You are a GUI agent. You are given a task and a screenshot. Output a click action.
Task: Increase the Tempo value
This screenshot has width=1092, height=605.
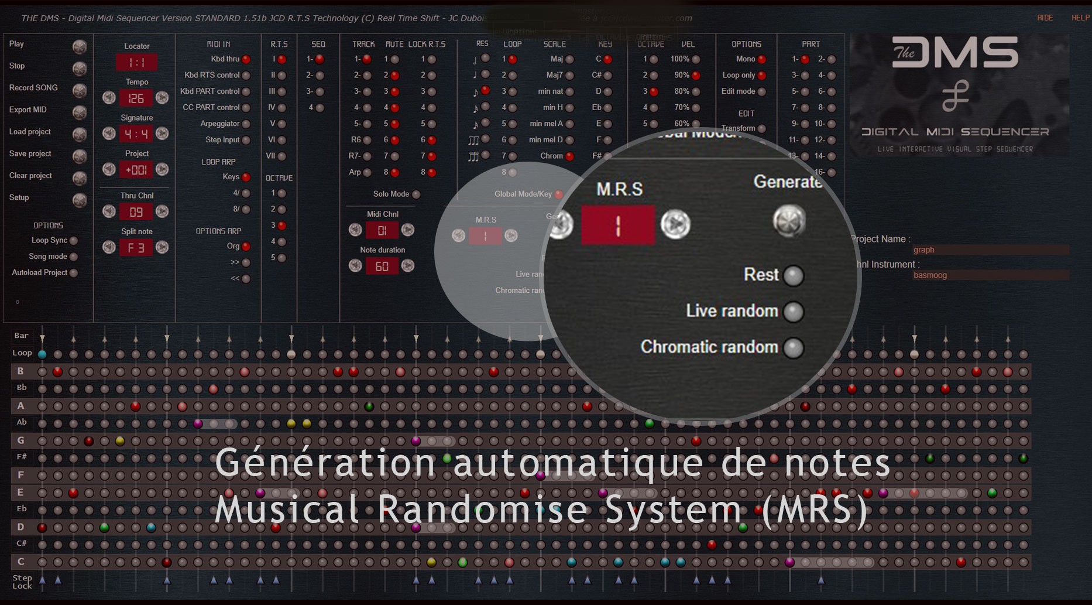162,98
